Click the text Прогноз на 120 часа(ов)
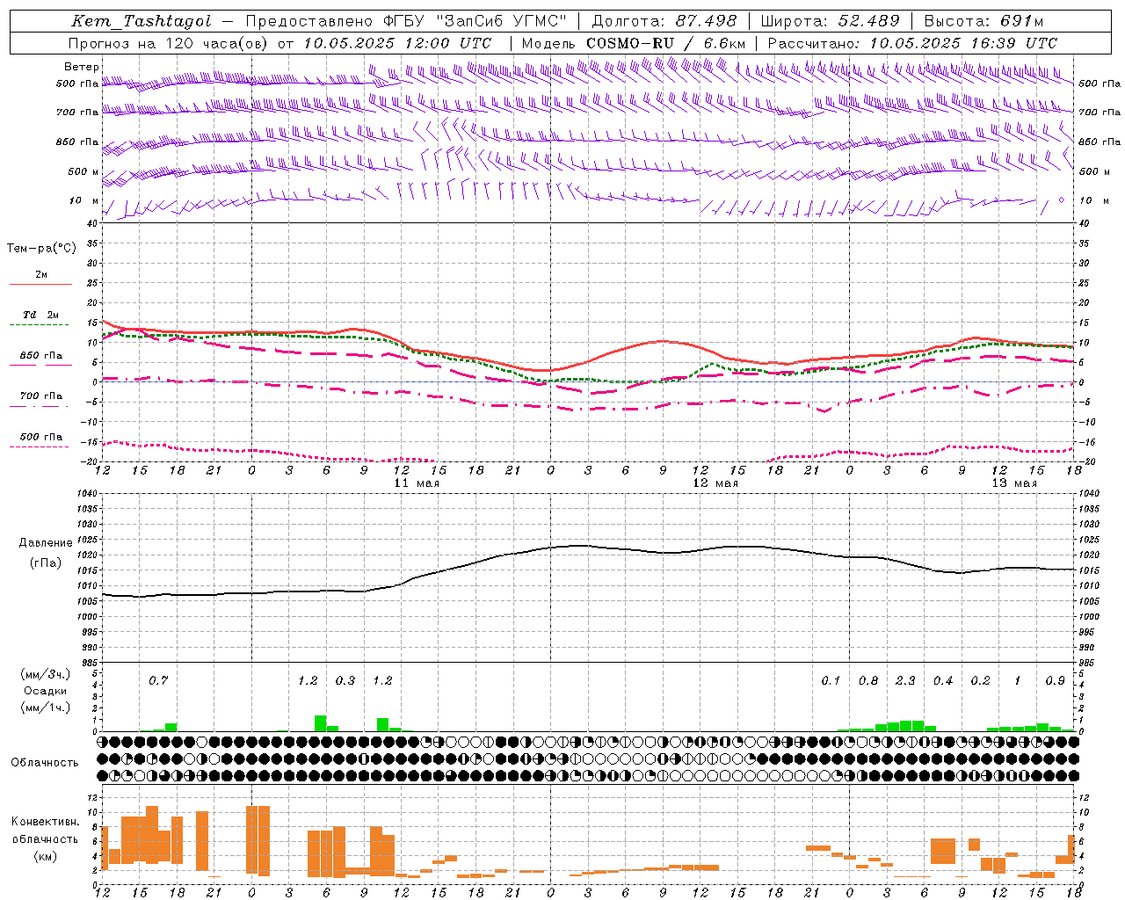 coord(170,43)
